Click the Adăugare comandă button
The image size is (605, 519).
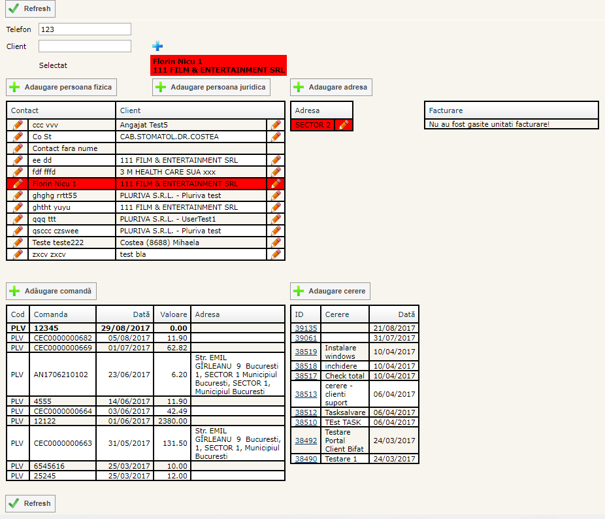coord(52,291)
